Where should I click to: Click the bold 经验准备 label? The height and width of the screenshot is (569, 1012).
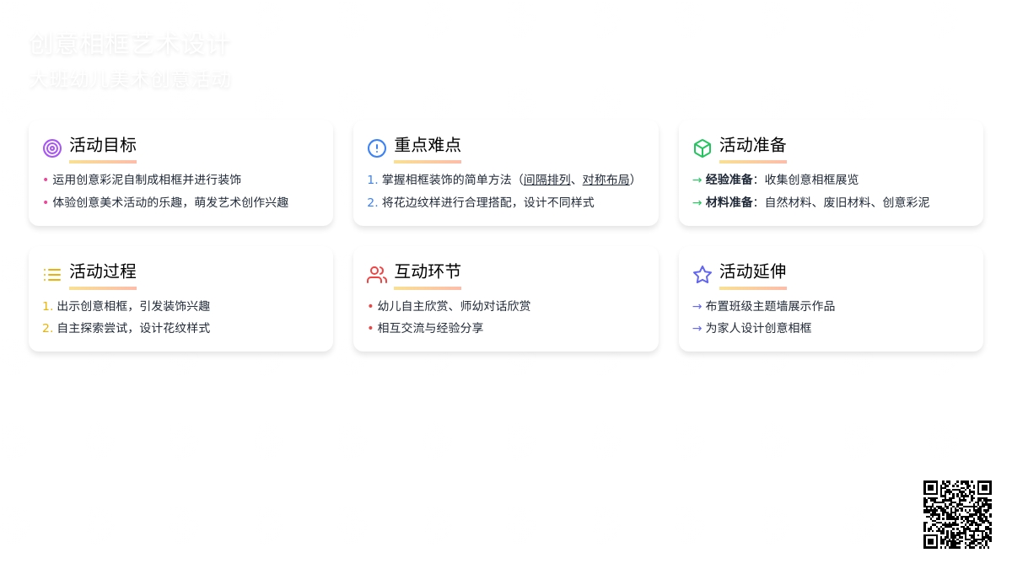pos(729,180)
